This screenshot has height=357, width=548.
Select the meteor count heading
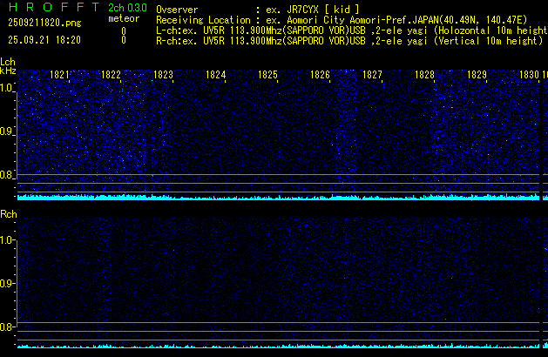(123, 18)
